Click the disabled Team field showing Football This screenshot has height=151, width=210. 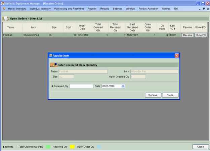(x=83, y=71)
